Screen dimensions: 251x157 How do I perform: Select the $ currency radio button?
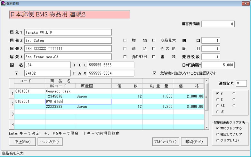click(218, 99)
